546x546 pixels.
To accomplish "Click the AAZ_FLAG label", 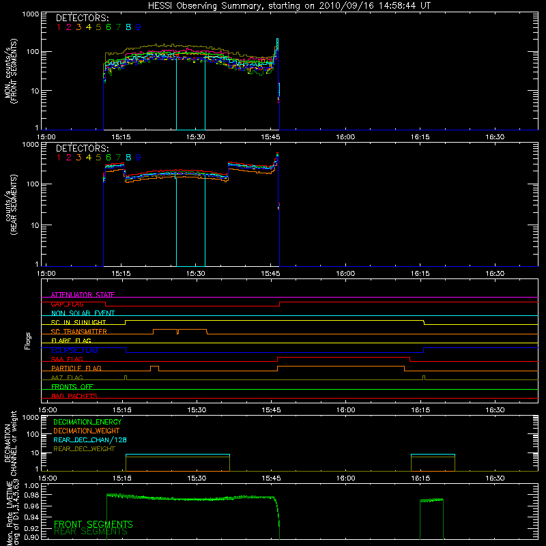I will tap(67, 378).
